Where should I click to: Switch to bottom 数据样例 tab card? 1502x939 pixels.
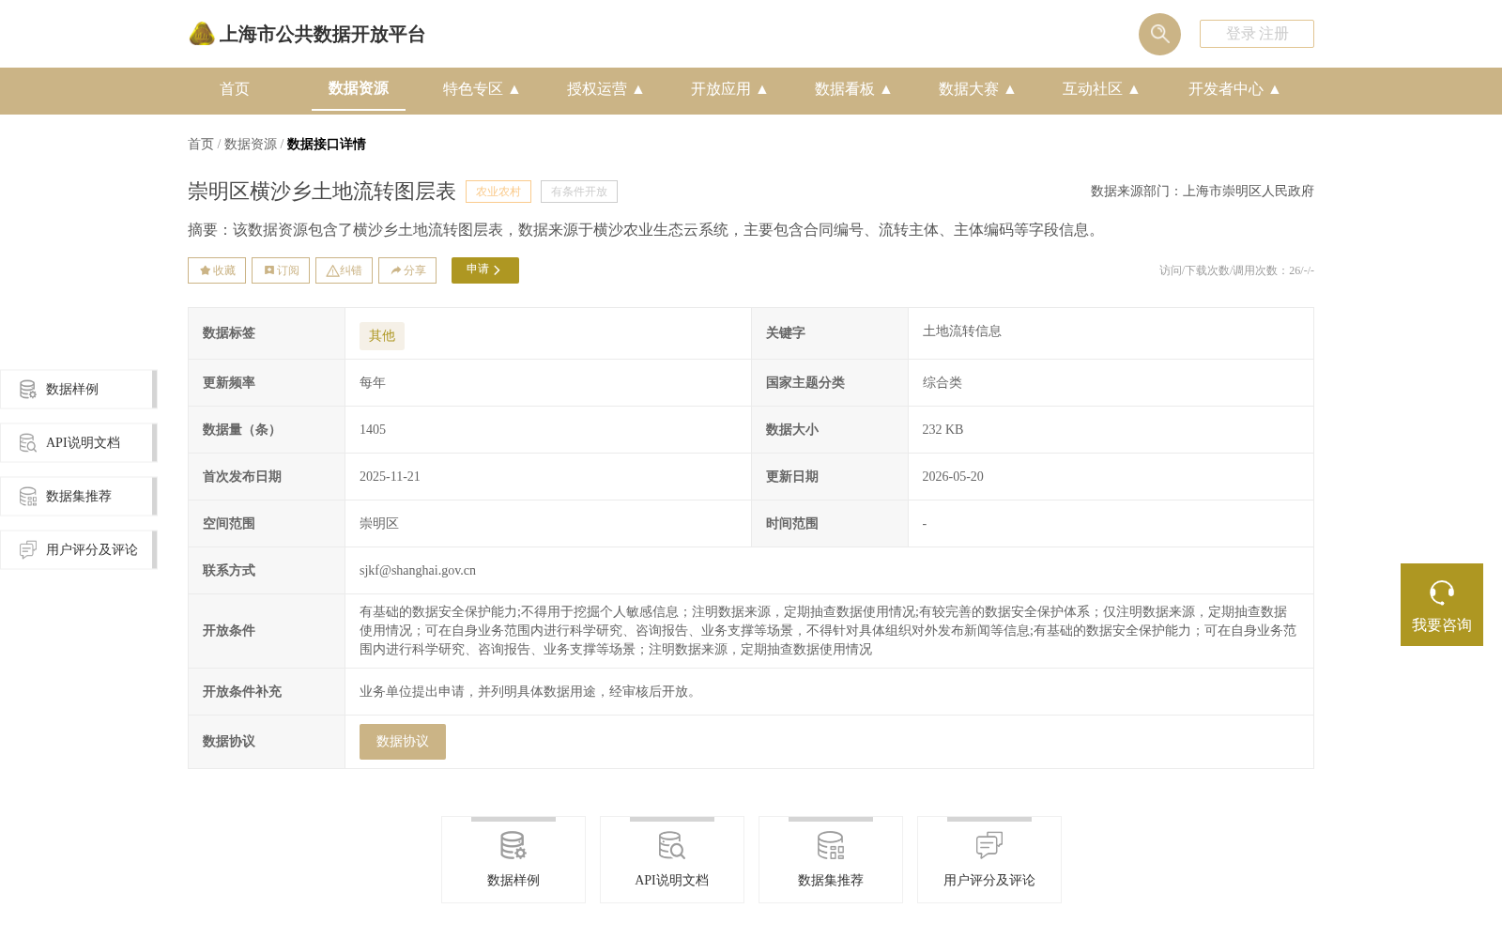pos(513,860)
